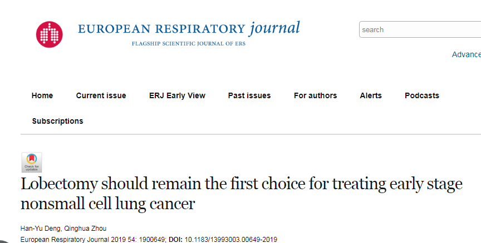The width and height of the screenshot is (481, 243).
Task: Open the Subscriptions menu item
Action: 57,121
